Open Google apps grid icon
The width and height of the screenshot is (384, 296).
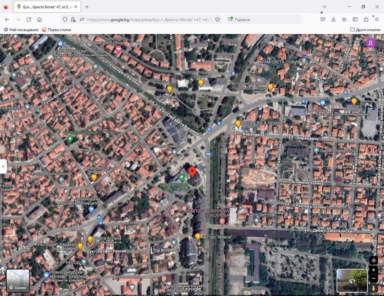point(357,43)
